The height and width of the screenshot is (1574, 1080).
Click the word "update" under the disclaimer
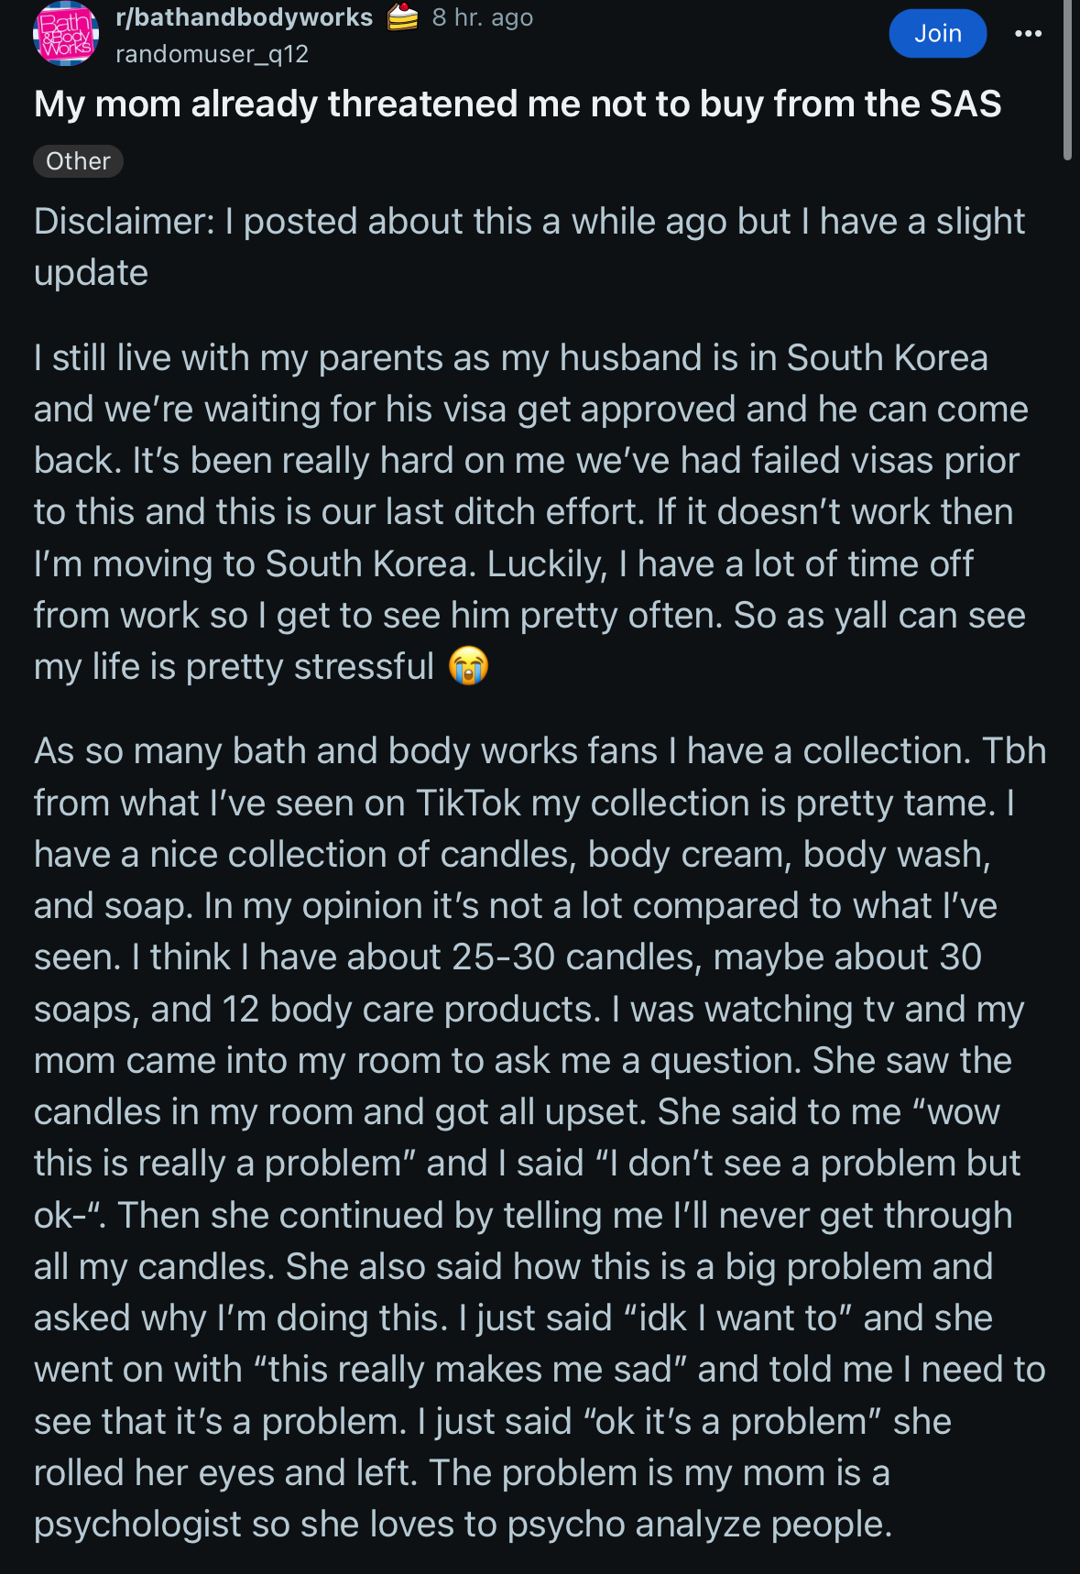point(91,274)
